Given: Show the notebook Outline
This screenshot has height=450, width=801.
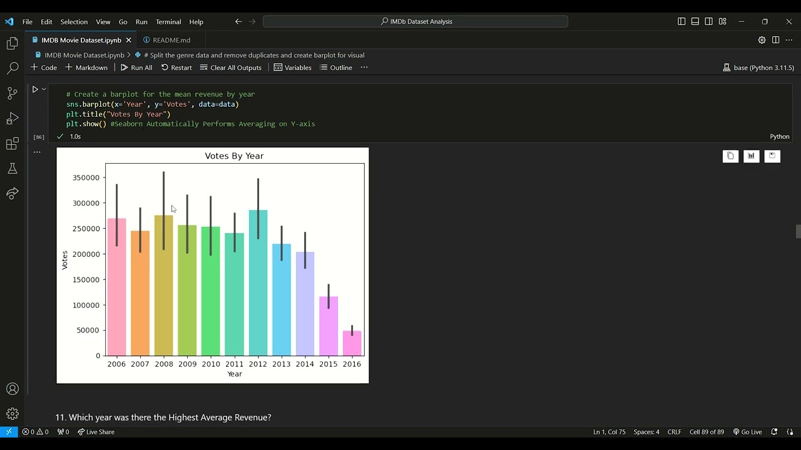Looking at the screenshot, I should click(x=335, y=67).
